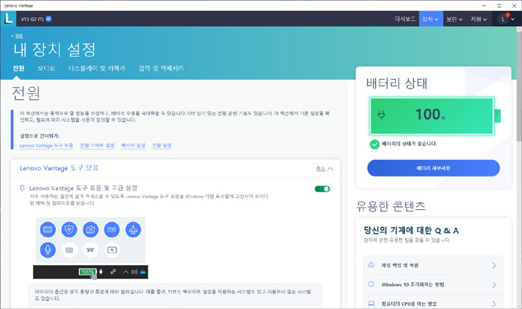The image size is (522, 309).
Task: Click the keyboard backlight icon in toolbar preview
Action: click(x=48, y=229)
